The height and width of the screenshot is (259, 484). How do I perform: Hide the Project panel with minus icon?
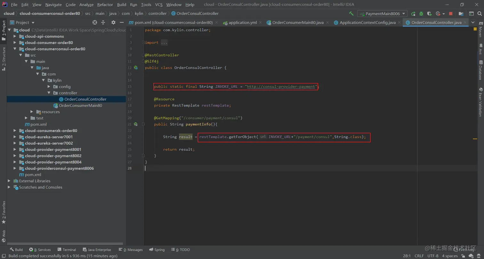(122, 22)
